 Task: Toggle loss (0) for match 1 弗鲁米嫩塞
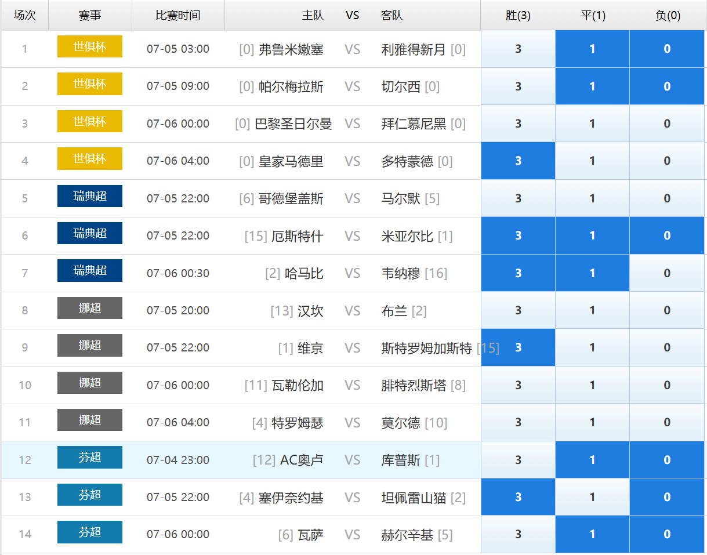(x=667, y=49)
